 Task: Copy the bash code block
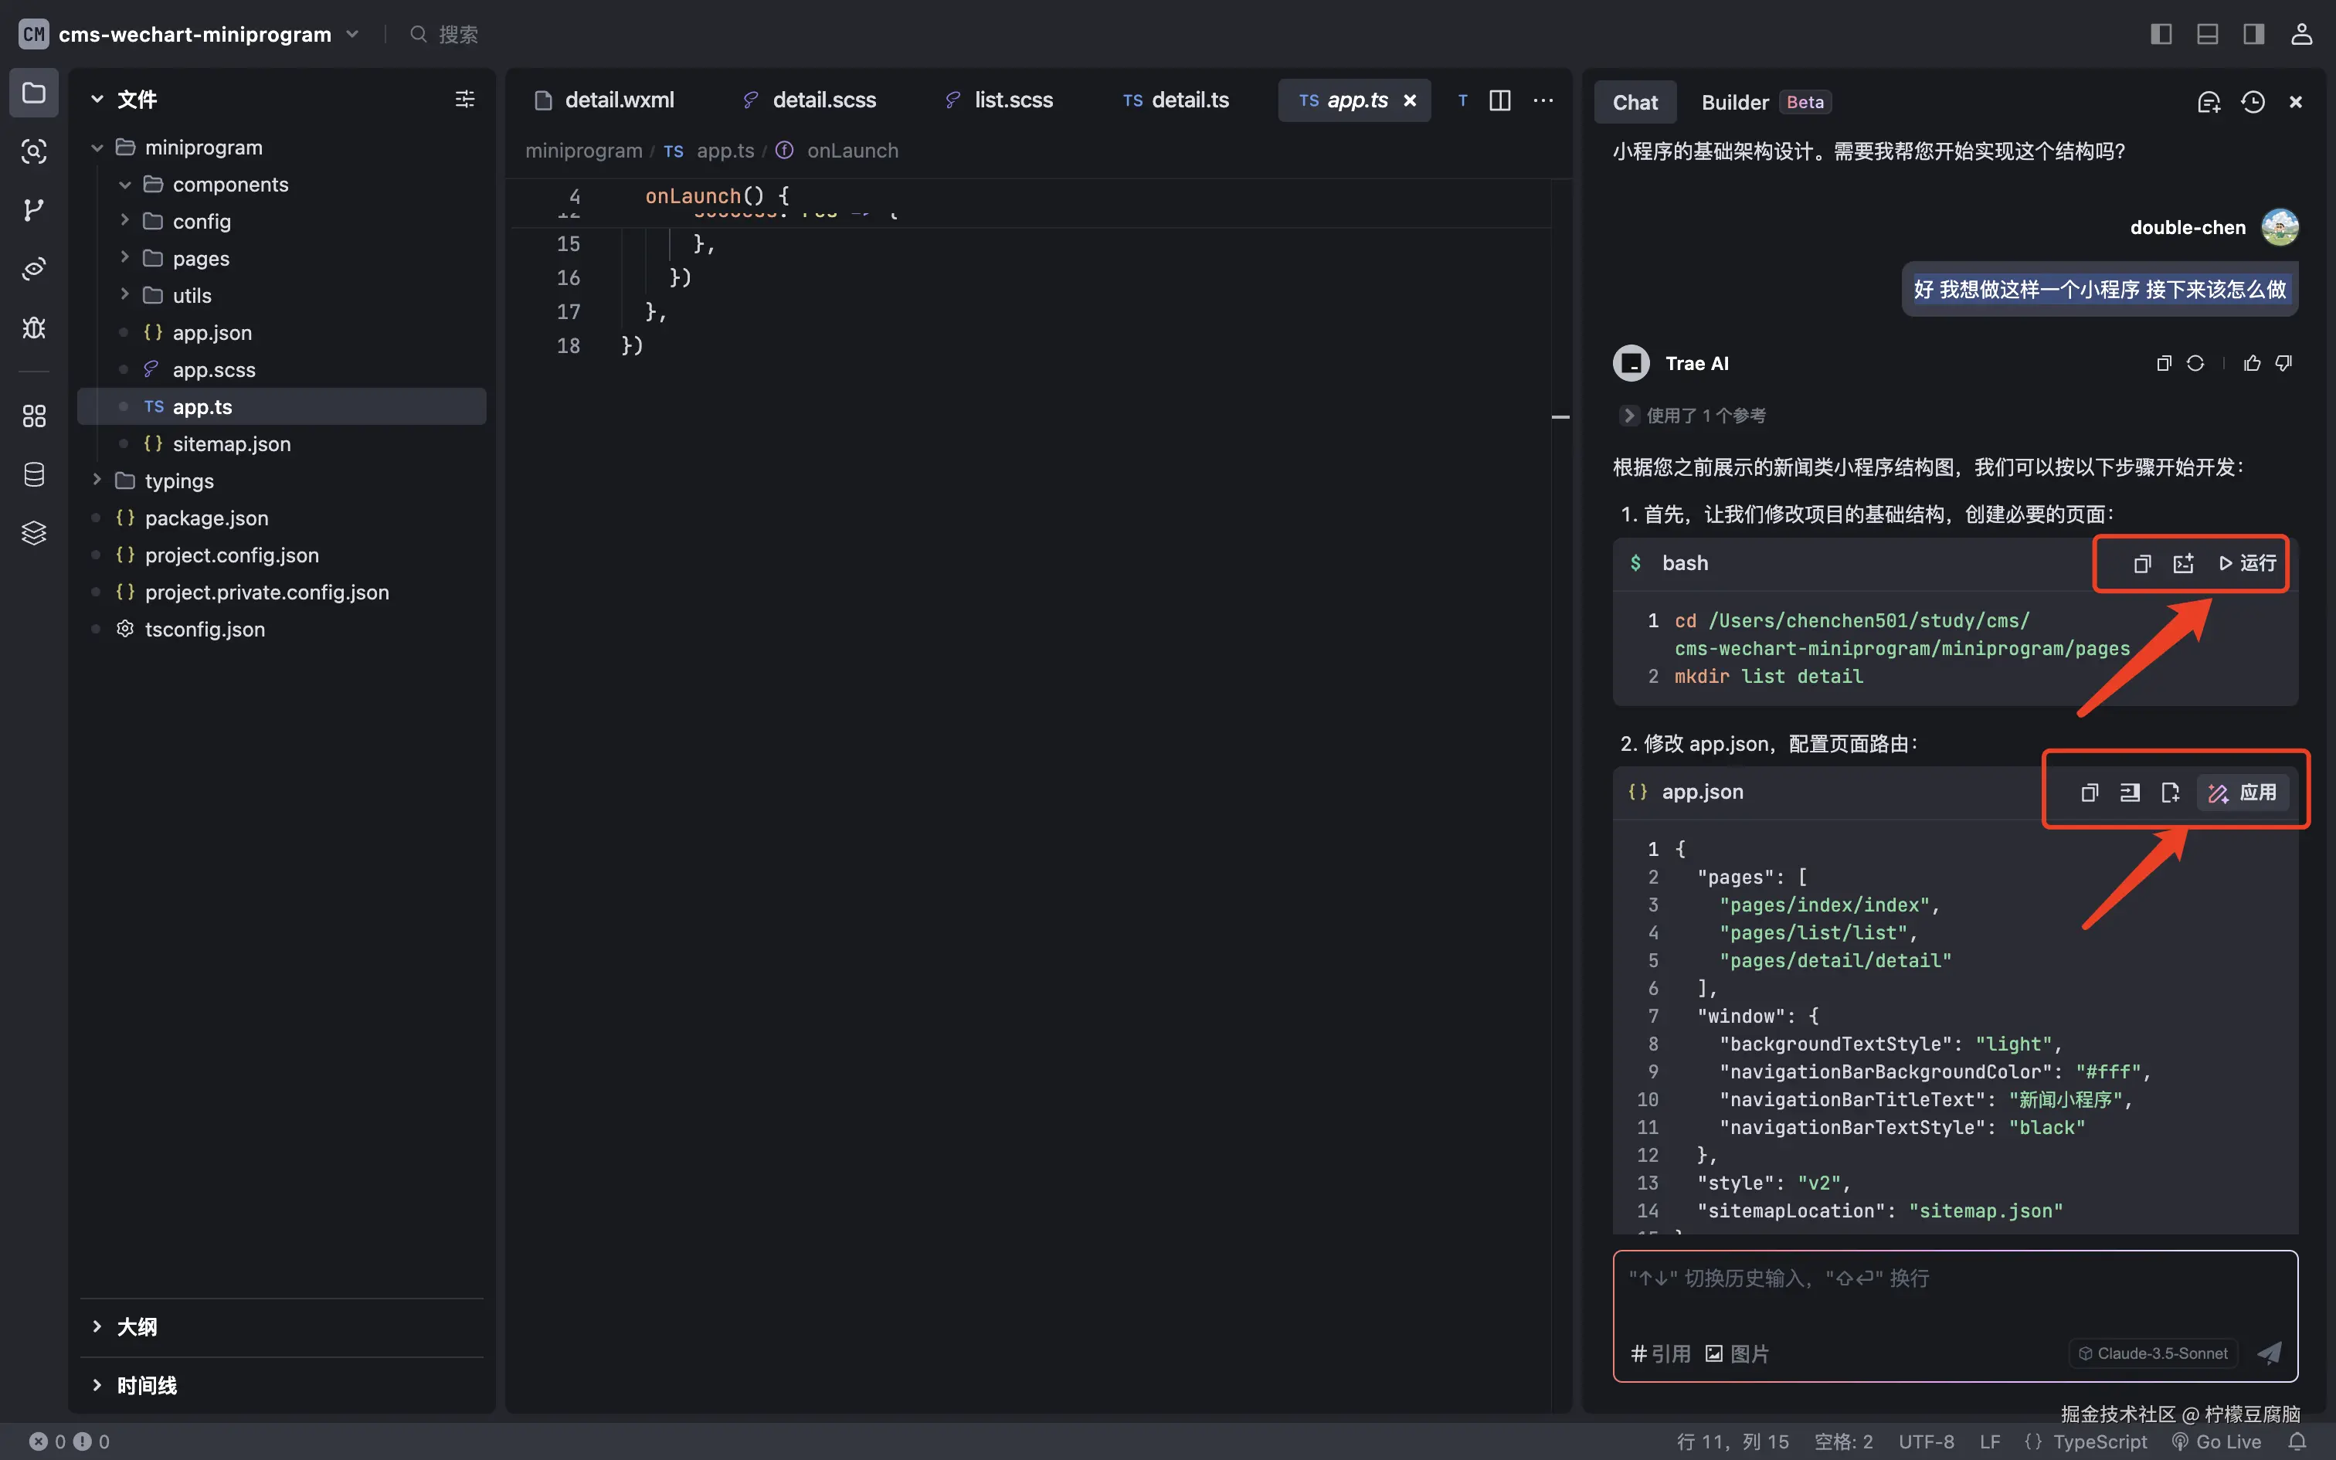[2142, 564]
